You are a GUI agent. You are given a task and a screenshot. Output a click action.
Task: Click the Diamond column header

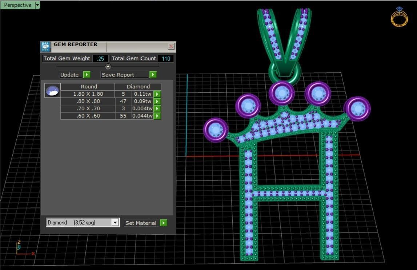pos(138,87)
